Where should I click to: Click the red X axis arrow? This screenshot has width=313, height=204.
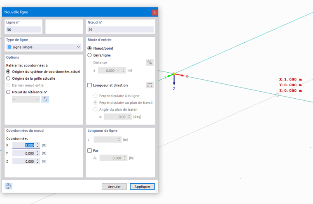pyautogui.click(x=182, y=76)
